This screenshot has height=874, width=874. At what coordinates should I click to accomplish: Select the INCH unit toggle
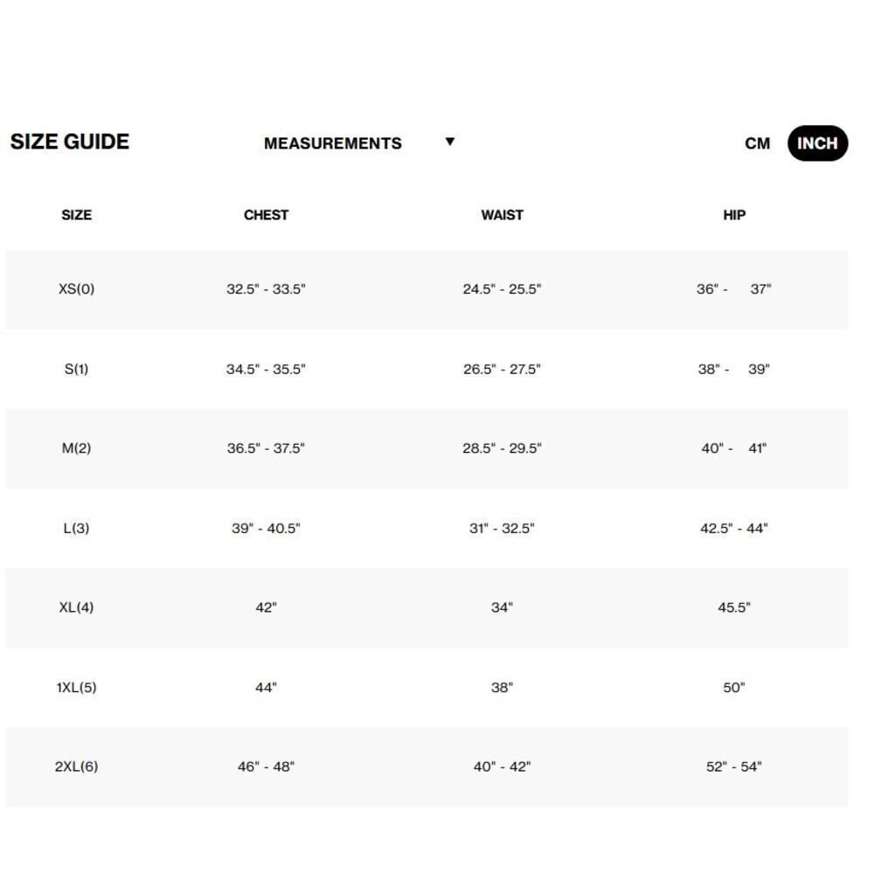pos(817,143)
